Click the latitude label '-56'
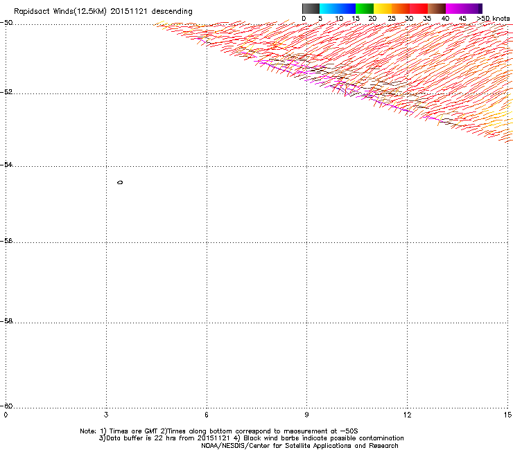This screenshot has width=513, height=450. 6,240
